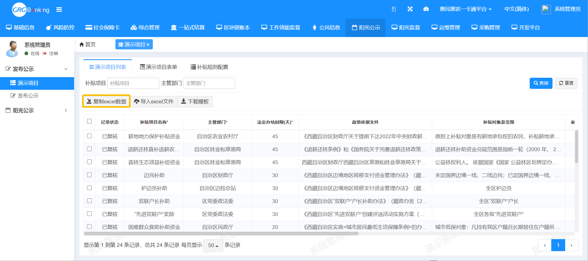588x261 pixels.
Task: Switch to the 补贴规则配置 tab
Action: point(209,67)
